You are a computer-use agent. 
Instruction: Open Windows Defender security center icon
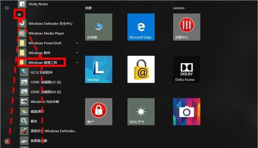22,24
